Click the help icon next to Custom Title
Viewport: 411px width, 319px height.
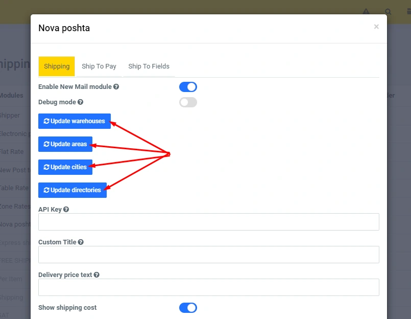[81, 242]
